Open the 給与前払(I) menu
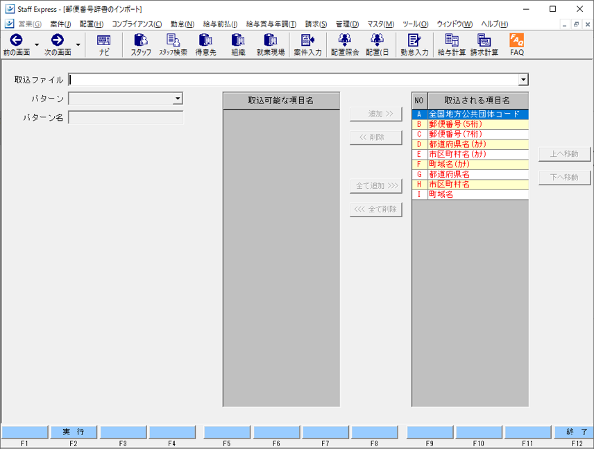Image resolution: width=594 pixels, height=449 pixels. coord(220,24)
